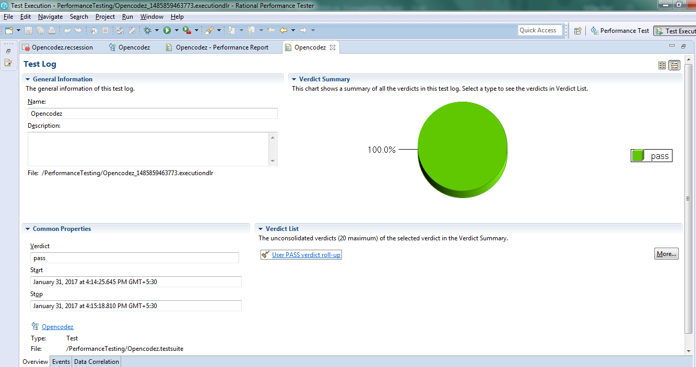
Task: Click the Open Perspective icon
Action: (577, 31)
